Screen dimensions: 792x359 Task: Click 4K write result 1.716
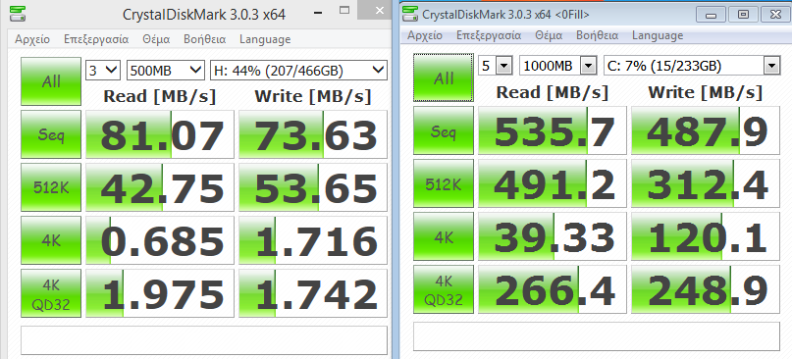(x=313, y=240)
